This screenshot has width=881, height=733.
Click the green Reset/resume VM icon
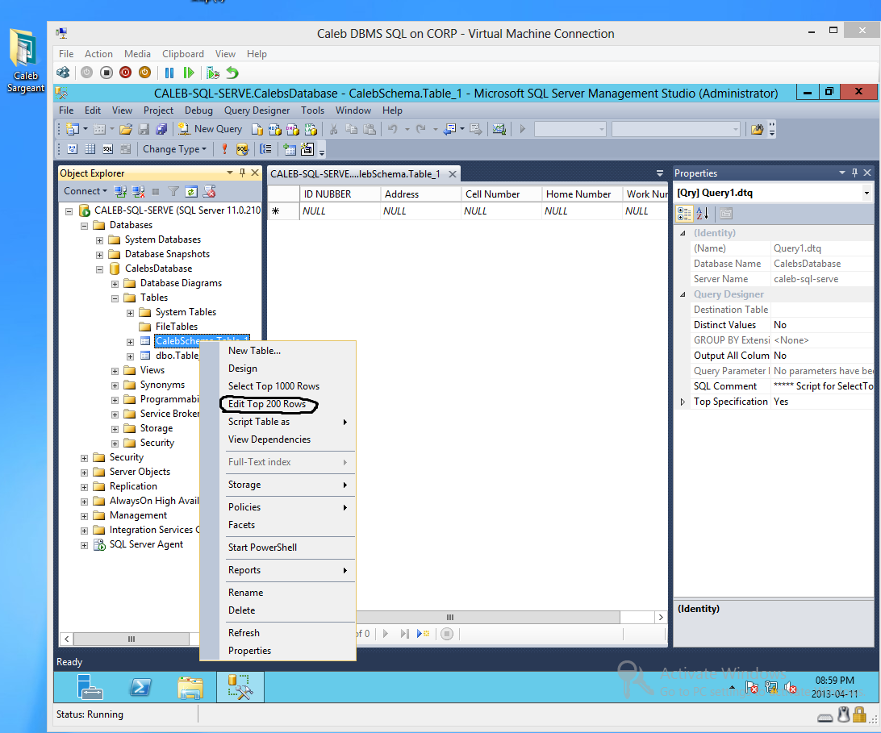[x=189, y=73]
